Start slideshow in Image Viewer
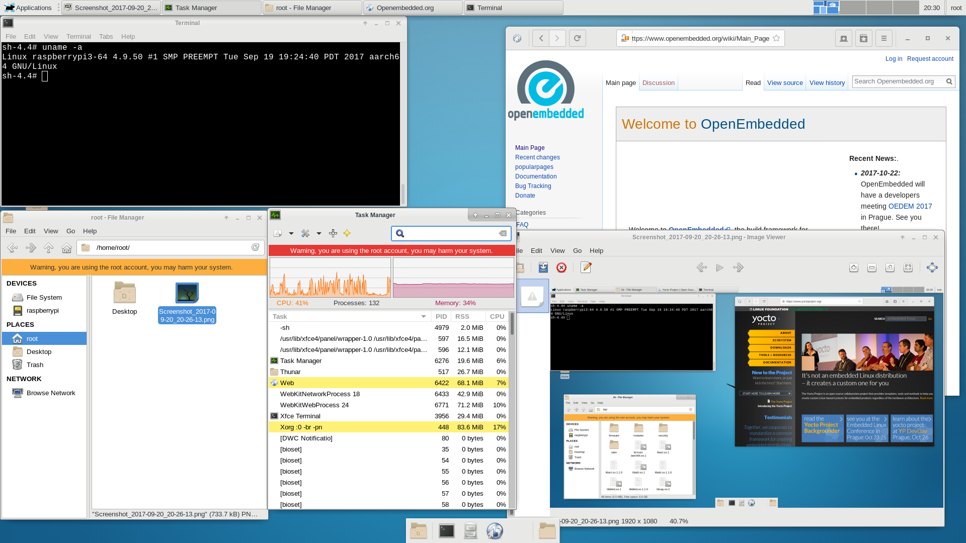 click(x=720, y=267)
